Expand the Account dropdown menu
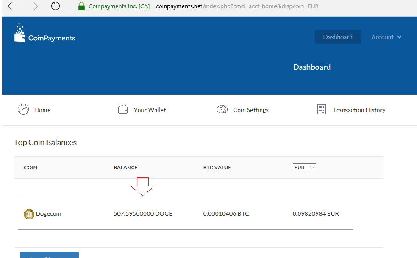 point(386,37)
